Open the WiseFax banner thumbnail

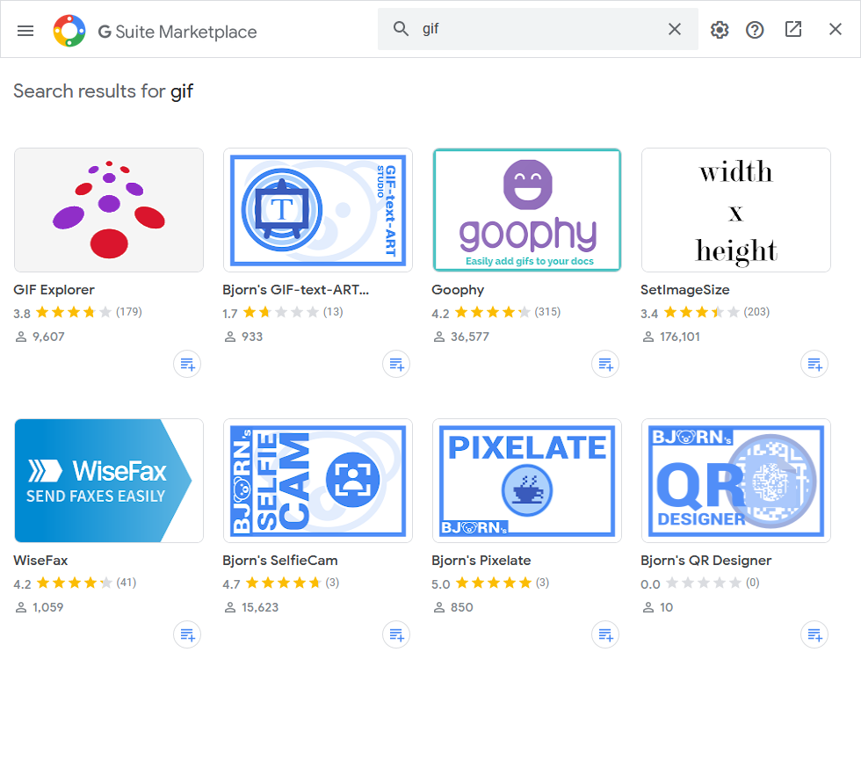[x=109, y=481]
